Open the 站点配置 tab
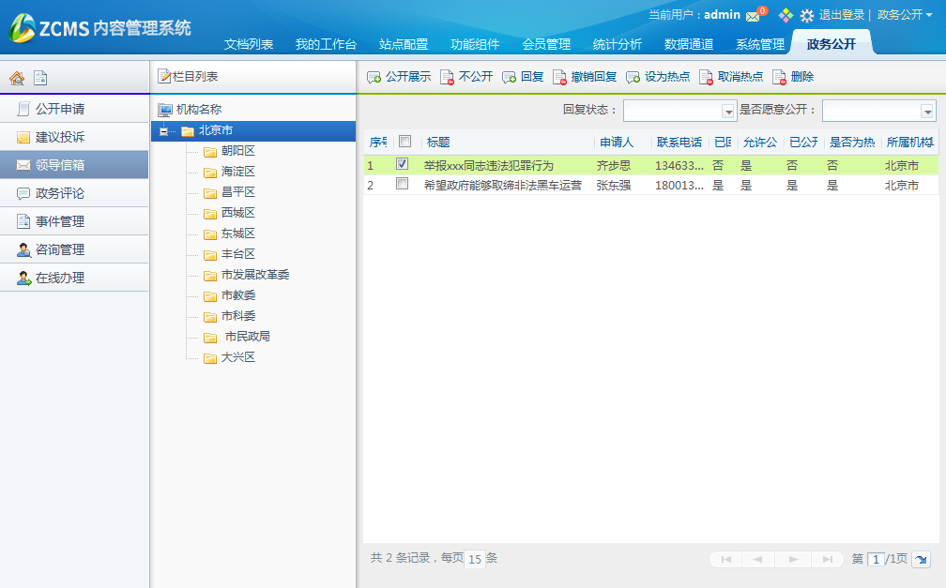The height and width of the screenshot is (588, 946). pos(403,44)
